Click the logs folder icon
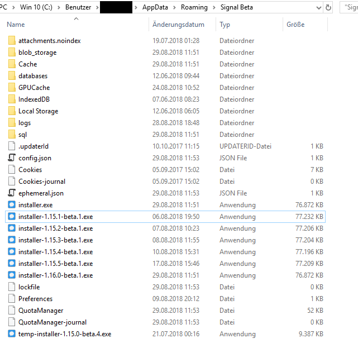This screenshot has width=358, height=348. tap(12, 123)
